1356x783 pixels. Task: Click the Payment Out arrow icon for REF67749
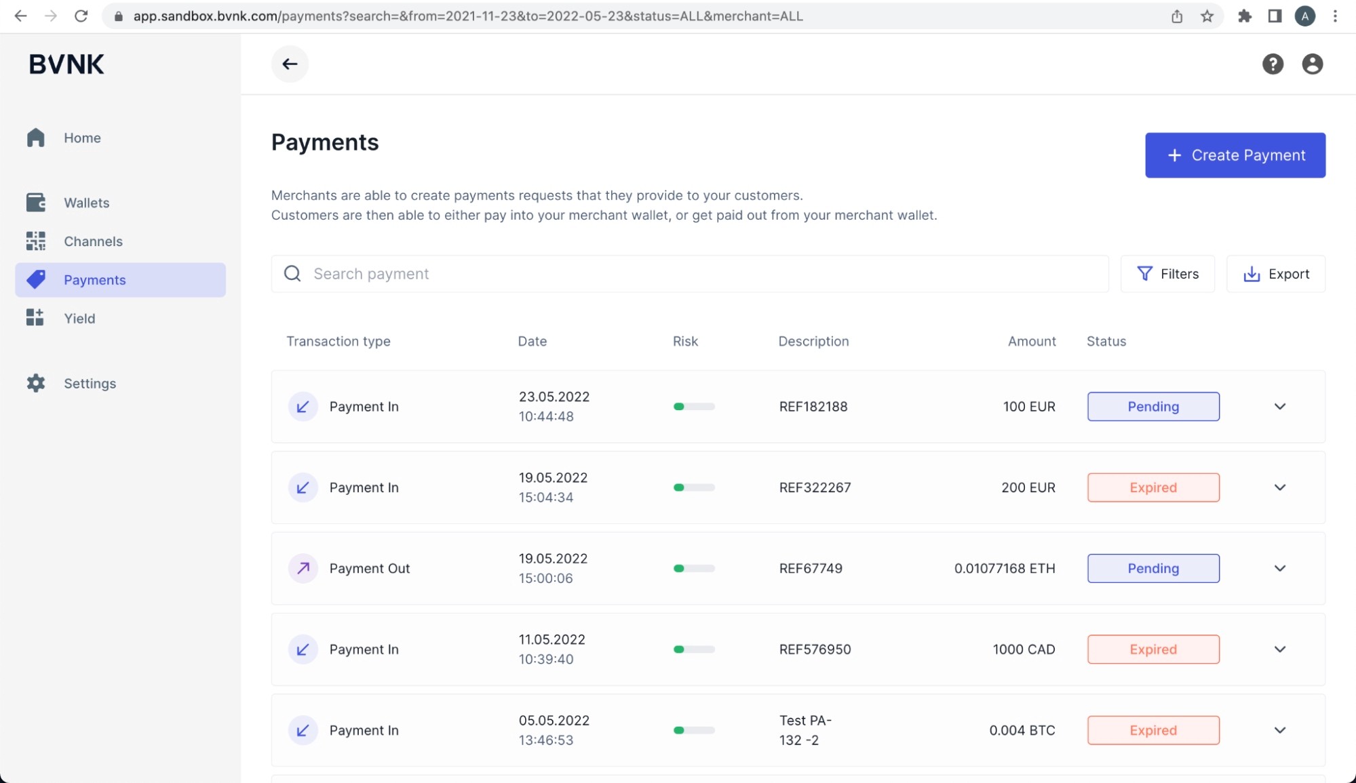click(303, 568)
